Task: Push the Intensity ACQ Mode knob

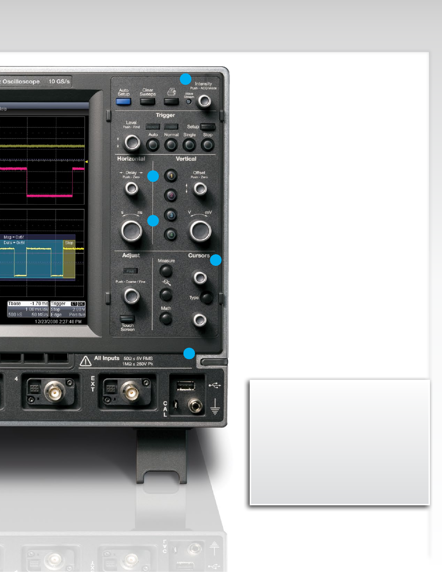Action: pyautogui.click(x=204, y=101)
